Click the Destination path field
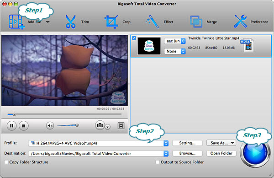 98,153
